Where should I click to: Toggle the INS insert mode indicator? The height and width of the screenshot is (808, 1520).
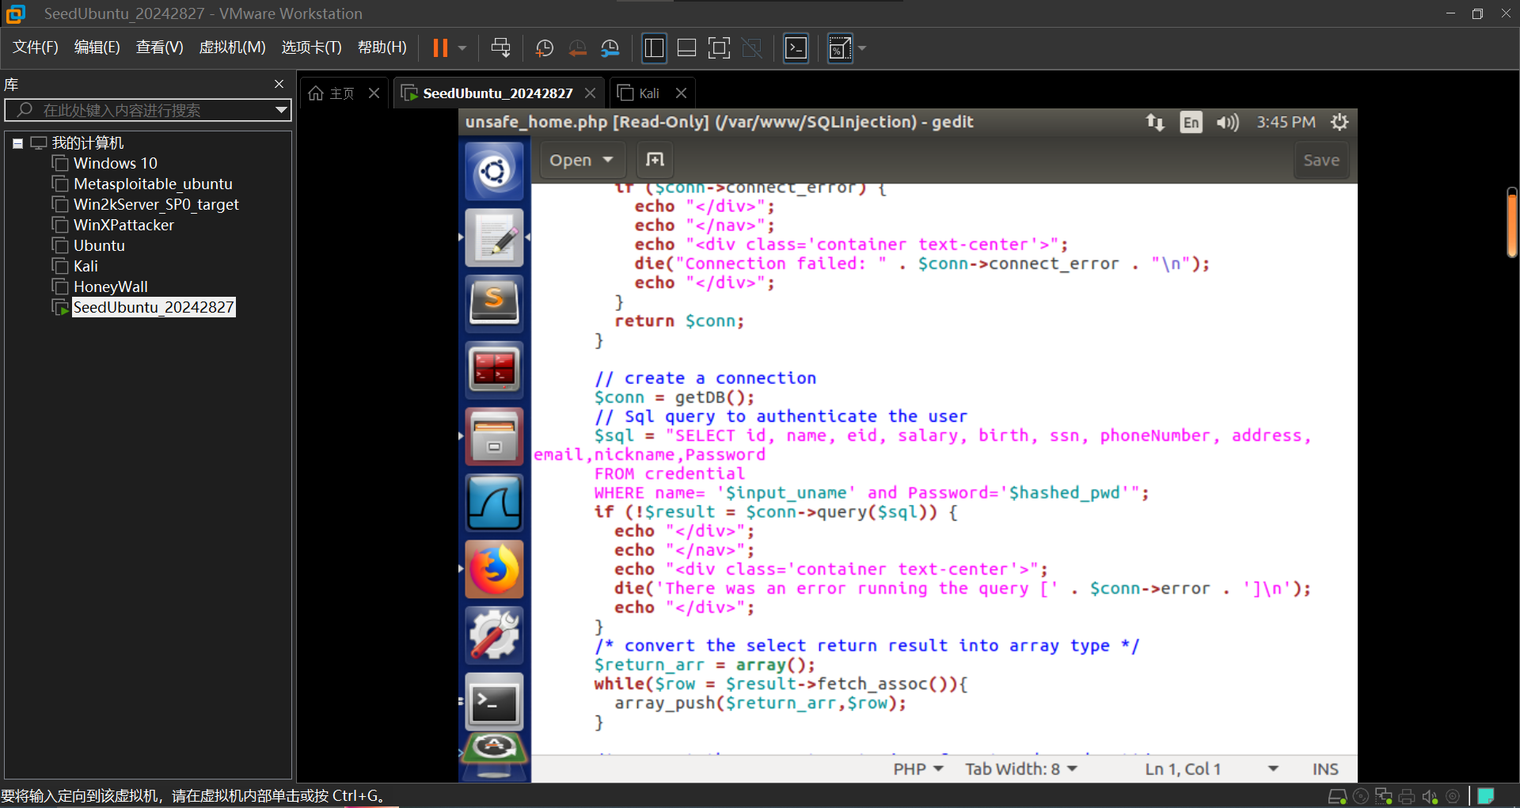coord(1324,769)
